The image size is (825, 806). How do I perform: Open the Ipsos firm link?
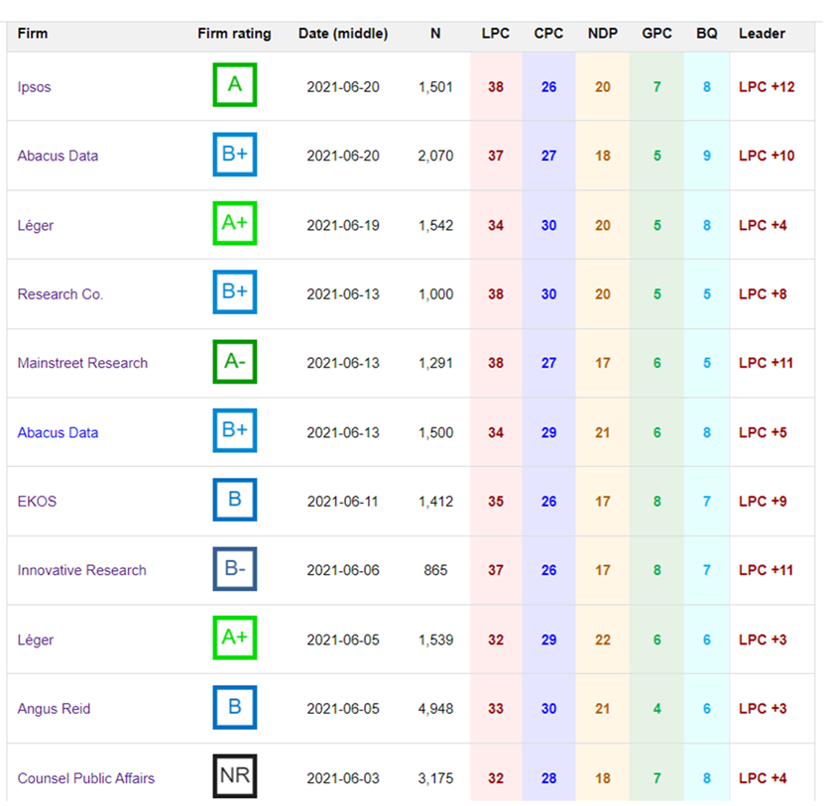pos(34,87)
